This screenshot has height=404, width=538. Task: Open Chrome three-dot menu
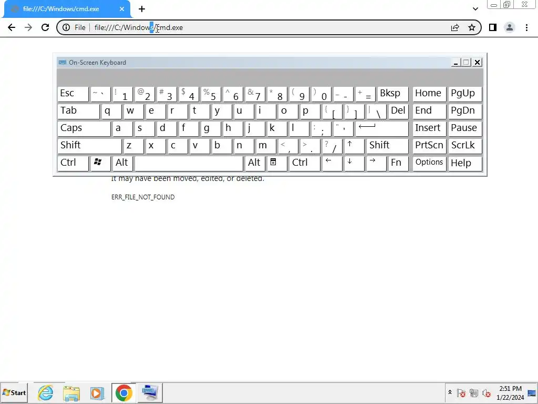pos(526,27)
